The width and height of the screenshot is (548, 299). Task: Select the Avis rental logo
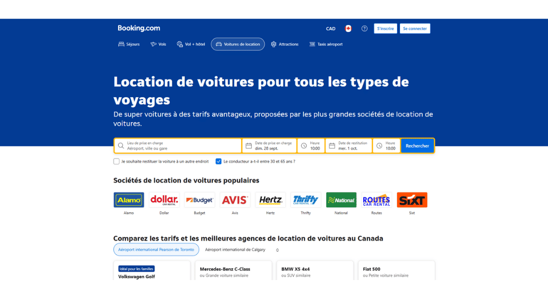click(x=235, y=200)
